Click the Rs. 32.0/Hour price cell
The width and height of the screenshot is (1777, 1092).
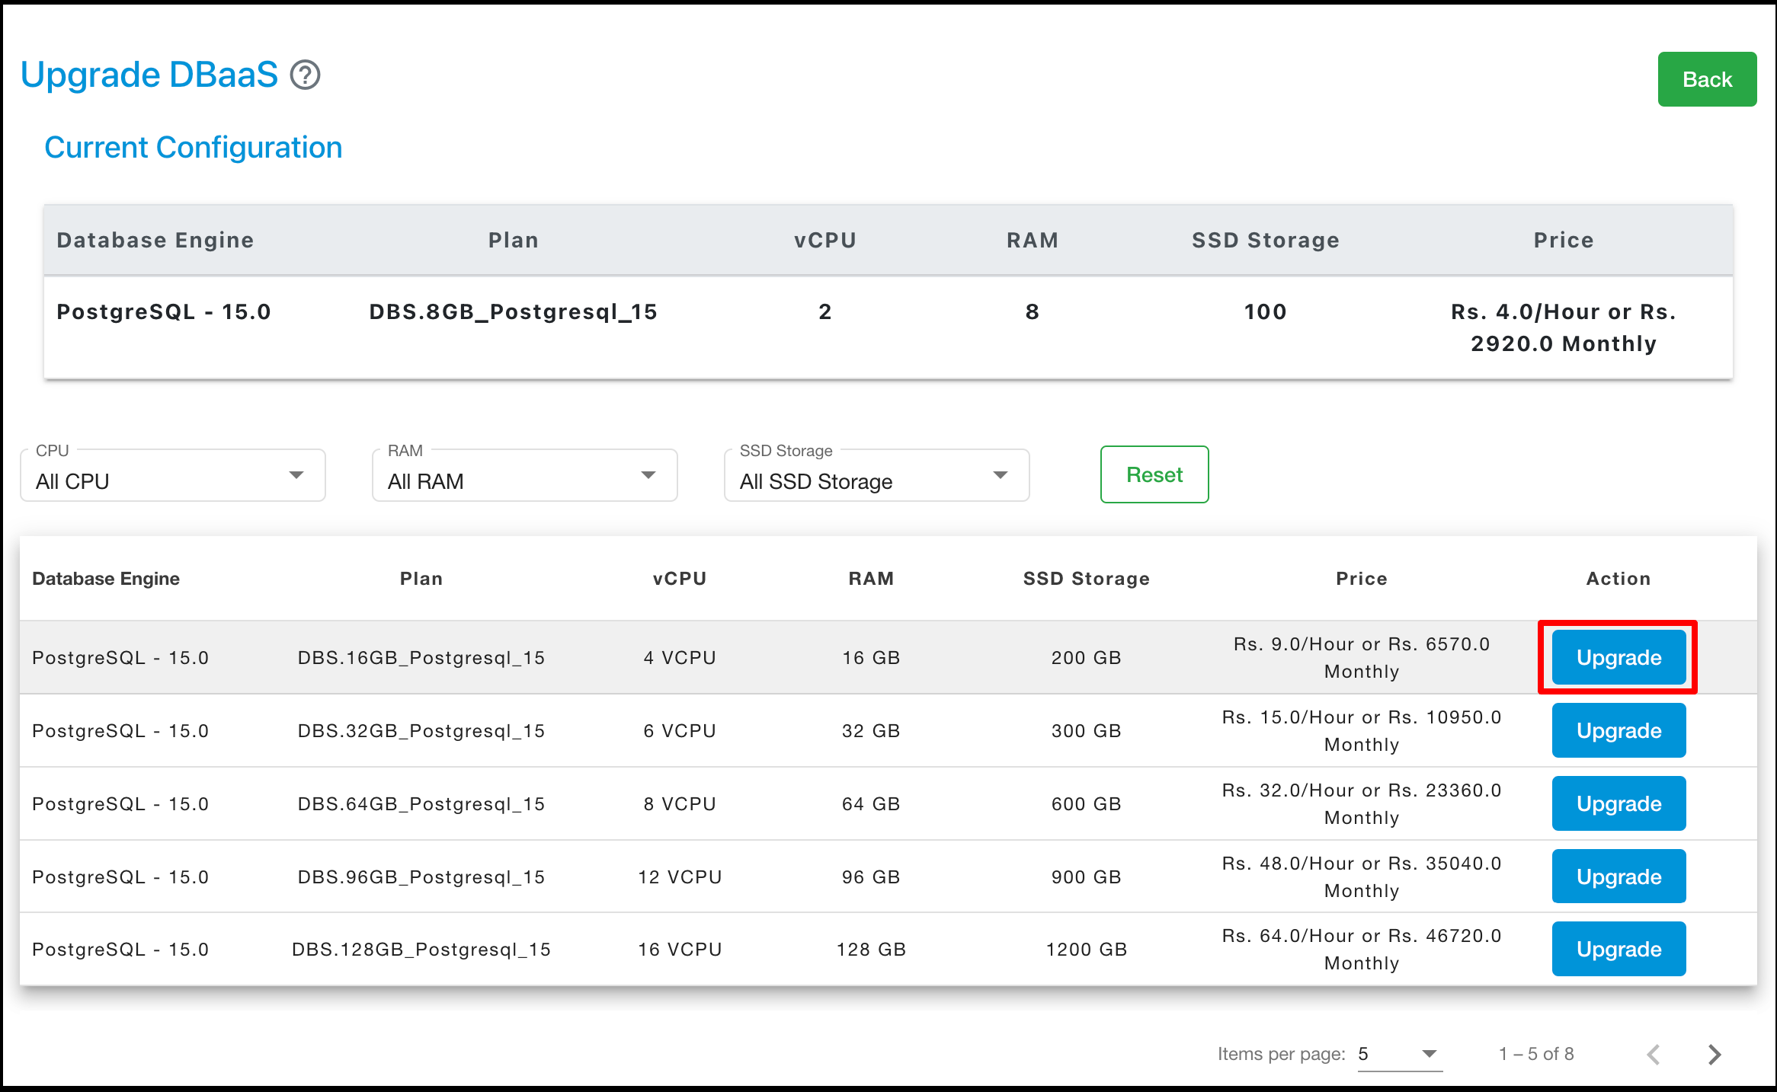tap(1362, 803)
